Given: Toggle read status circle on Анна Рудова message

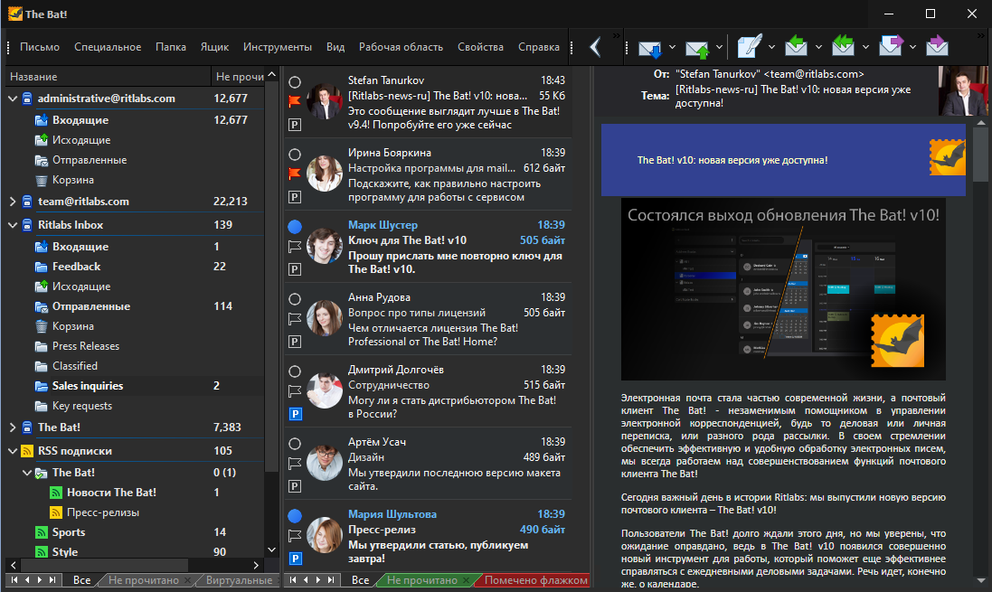Looking at the screenshot, I should point(294,298).
